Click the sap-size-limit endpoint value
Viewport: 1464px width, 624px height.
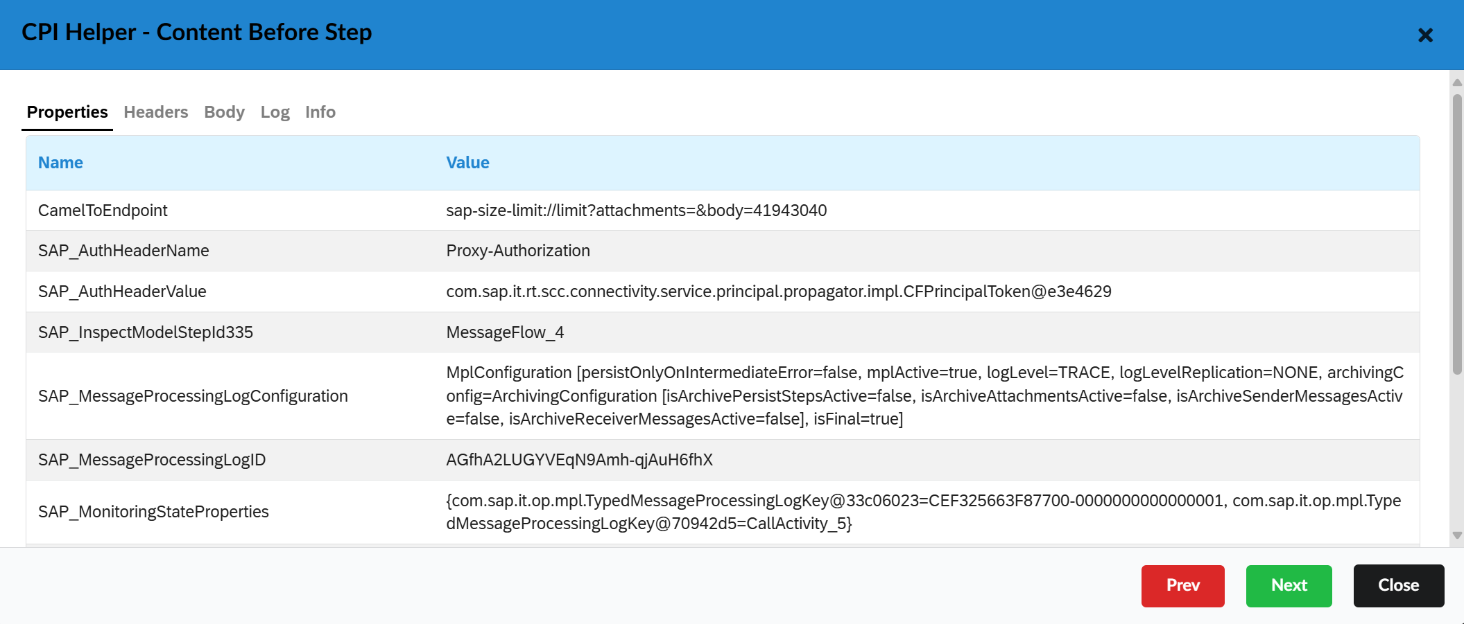[x=636, y=211]
